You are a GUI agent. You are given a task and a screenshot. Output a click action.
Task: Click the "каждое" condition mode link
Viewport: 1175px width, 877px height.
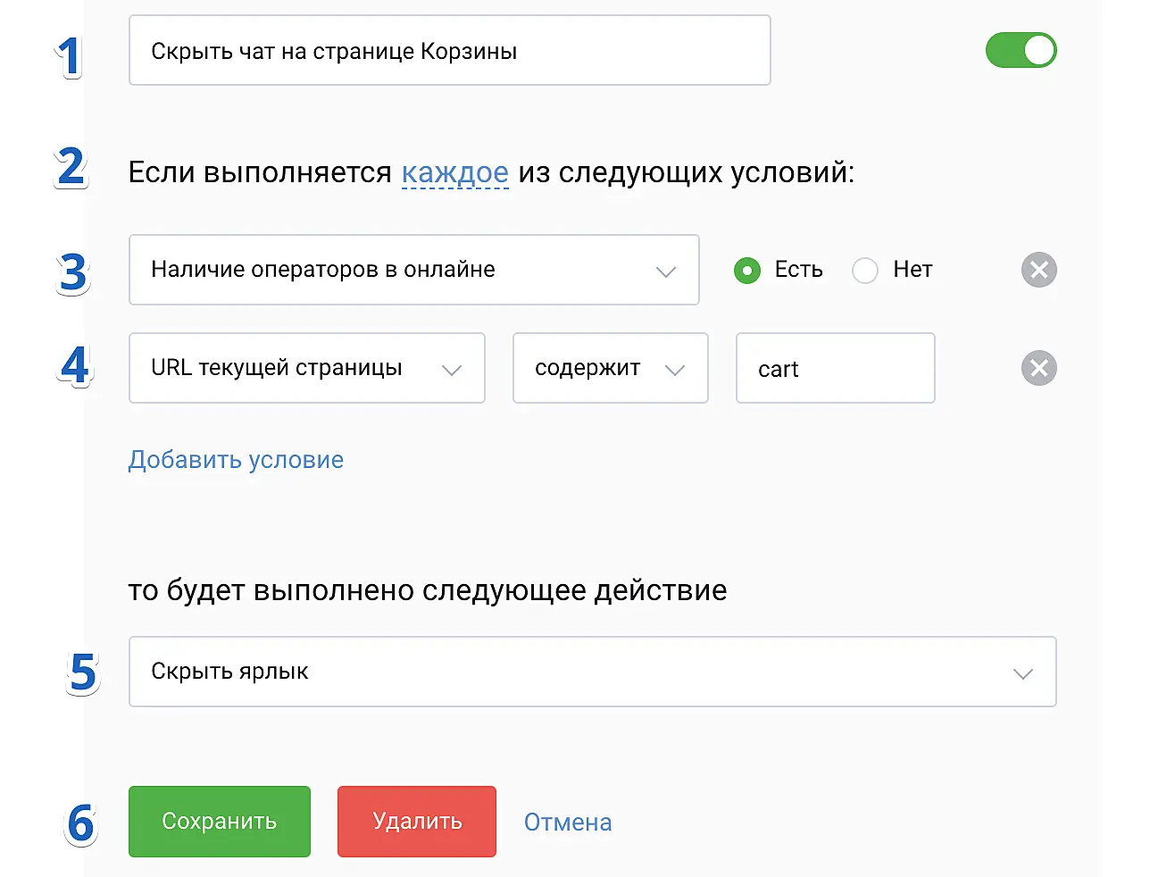tap(454, 172)
